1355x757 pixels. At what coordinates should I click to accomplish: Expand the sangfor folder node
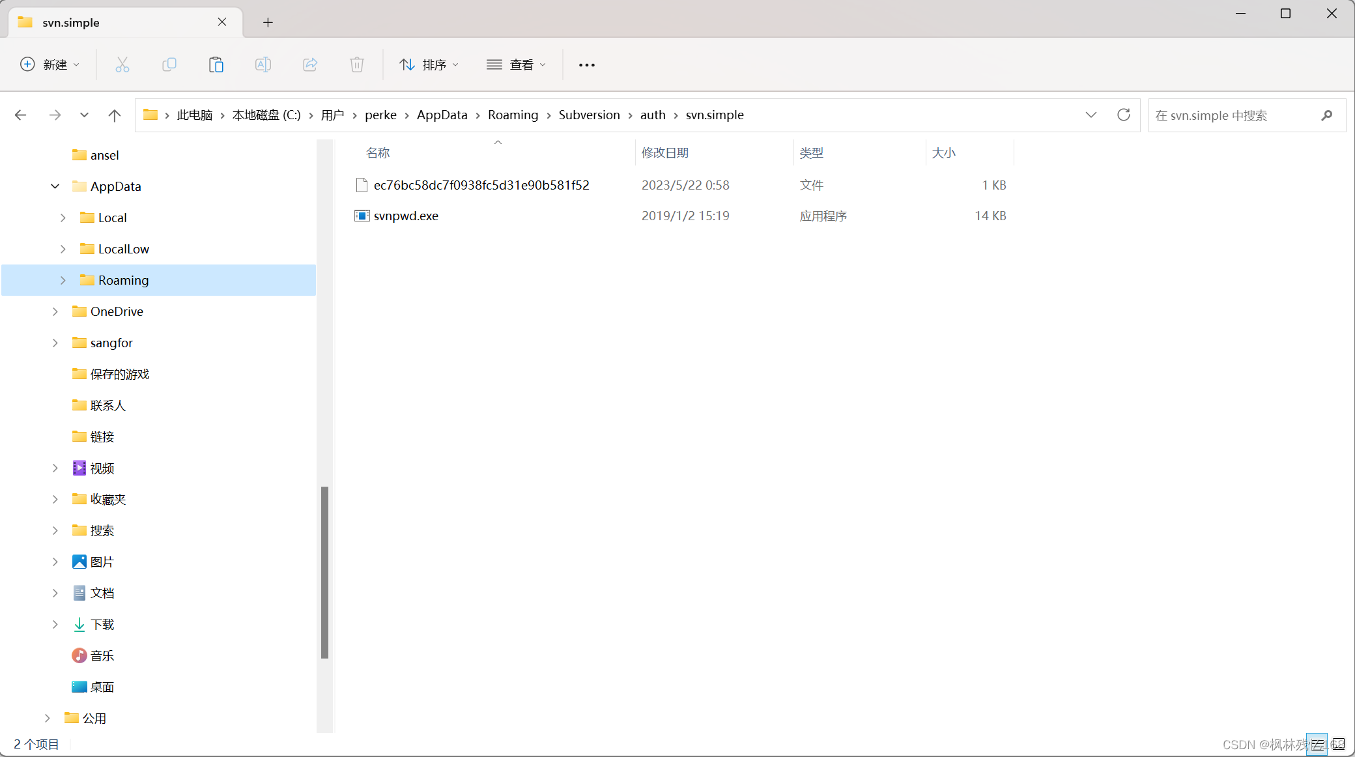click(x=55, y=343)
